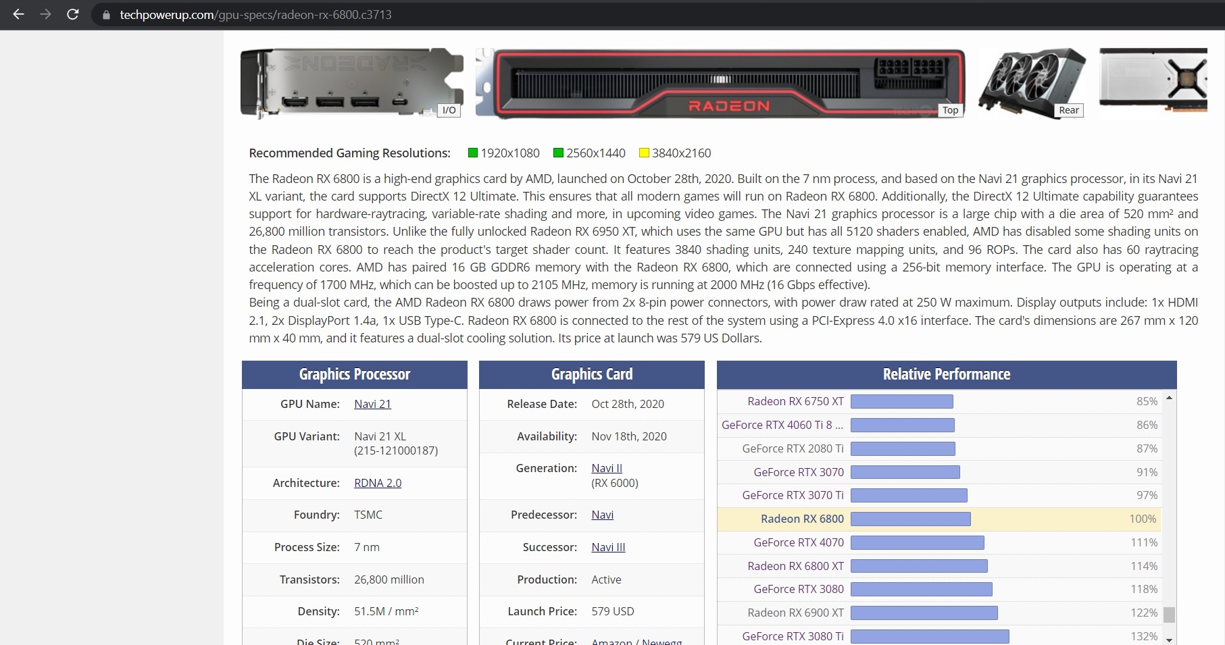
Task: Open the Navi predecessor link
Action: 602,515
